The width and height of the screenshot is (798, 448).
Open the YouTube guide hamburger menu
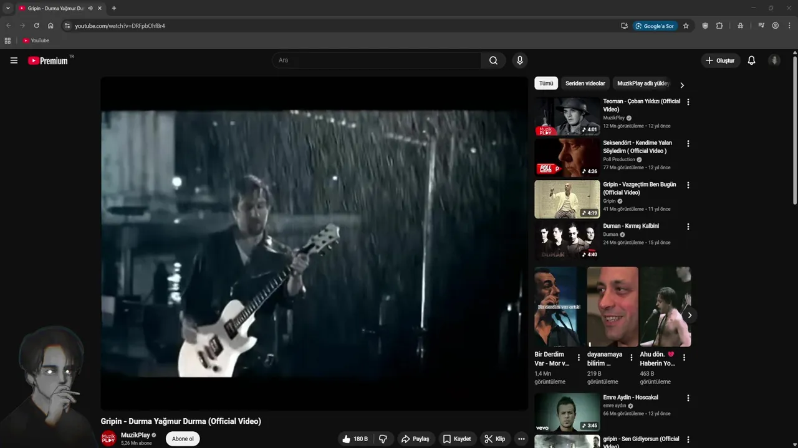(14, 60)
